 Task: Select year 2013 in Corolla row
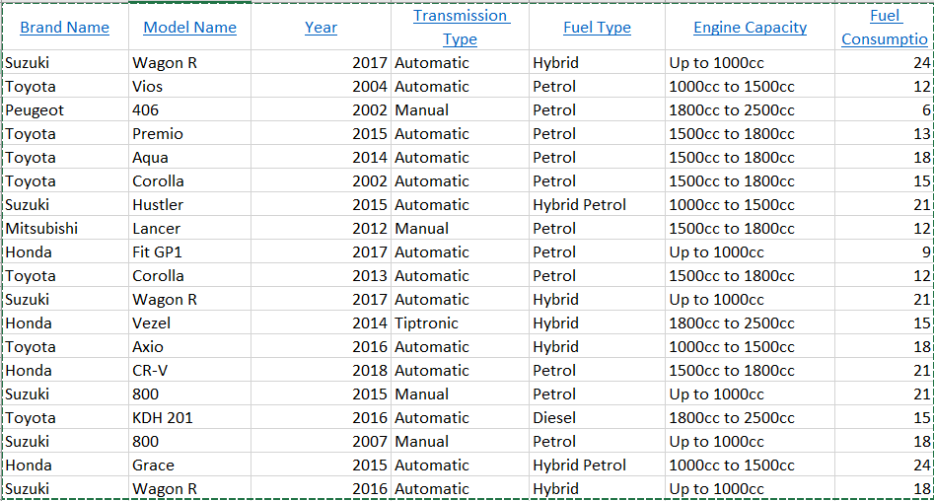coord(322,276)
